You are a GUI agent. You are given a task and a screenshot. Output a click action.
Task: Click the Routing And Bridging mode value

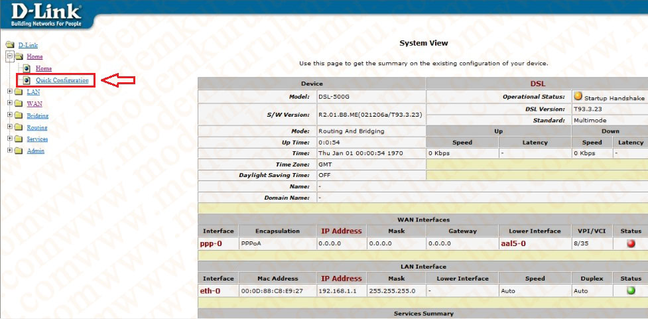[352, 131]
